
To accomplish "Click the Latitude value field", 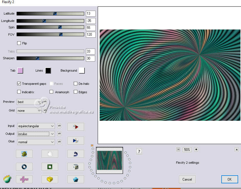I will (91, 13).
